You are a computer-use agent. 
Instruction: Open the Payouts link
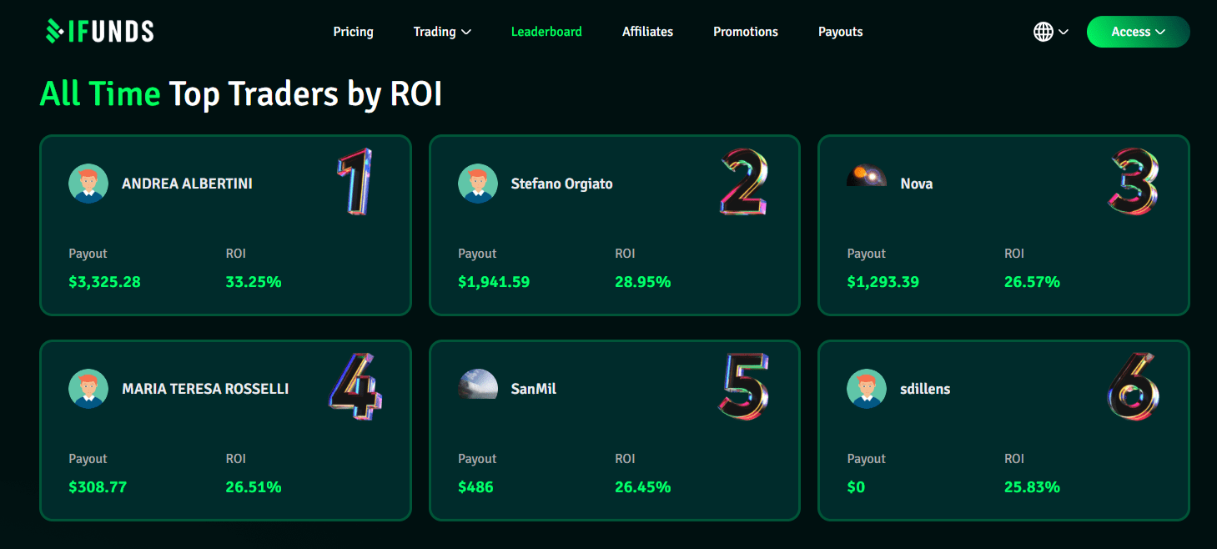coord(840,32)
